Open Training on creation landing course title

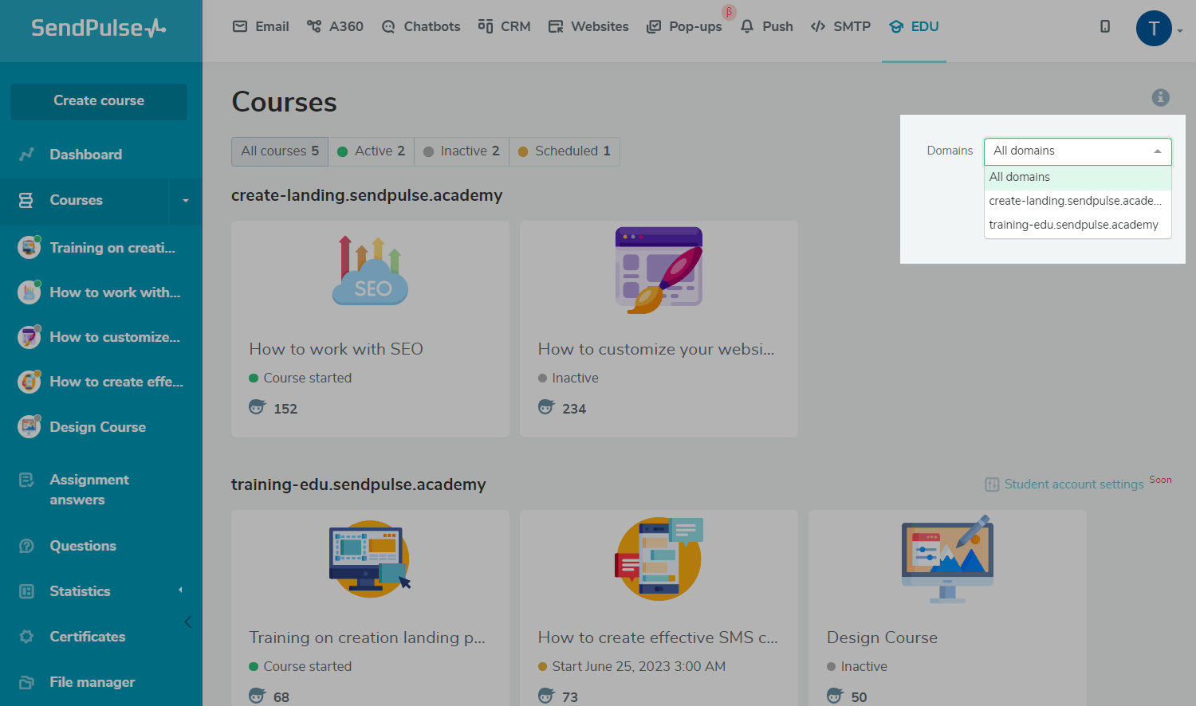coord(368,637)
